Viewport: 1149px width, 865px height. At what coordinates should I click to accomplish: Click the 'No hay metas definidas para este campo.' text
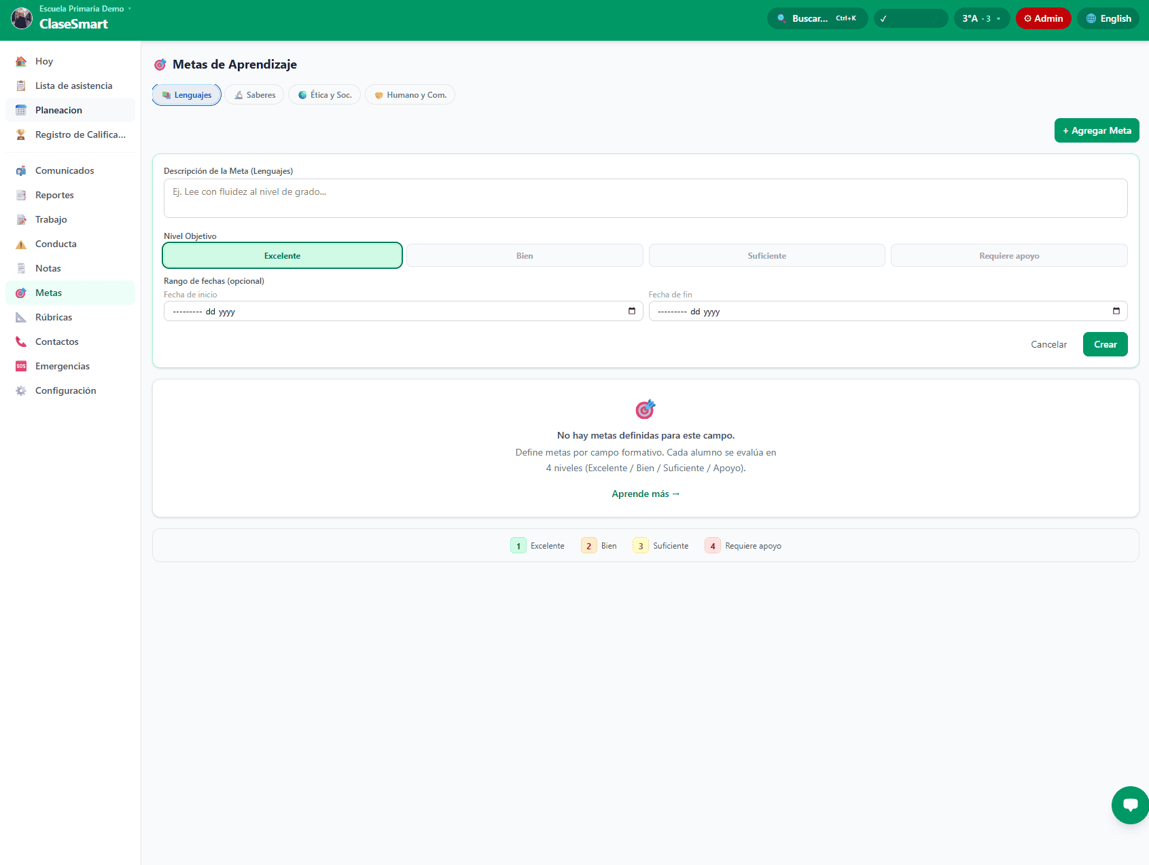pyautogui.click(x=646, y=435)
